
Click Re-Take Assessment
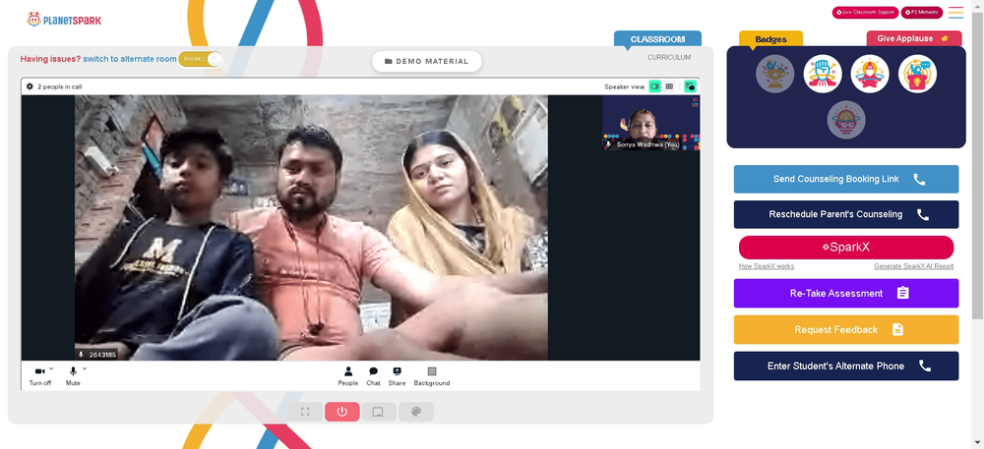[846, 293]
